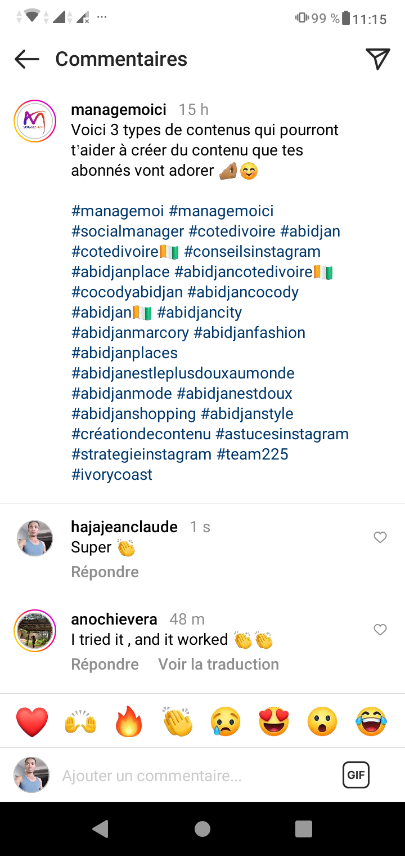Open the #conseilsinstagram hashtag
Screen dimensions: 405x856
coord(253,252)
